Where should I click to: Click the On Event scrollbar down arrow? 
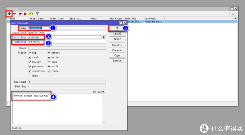(104, 122)
